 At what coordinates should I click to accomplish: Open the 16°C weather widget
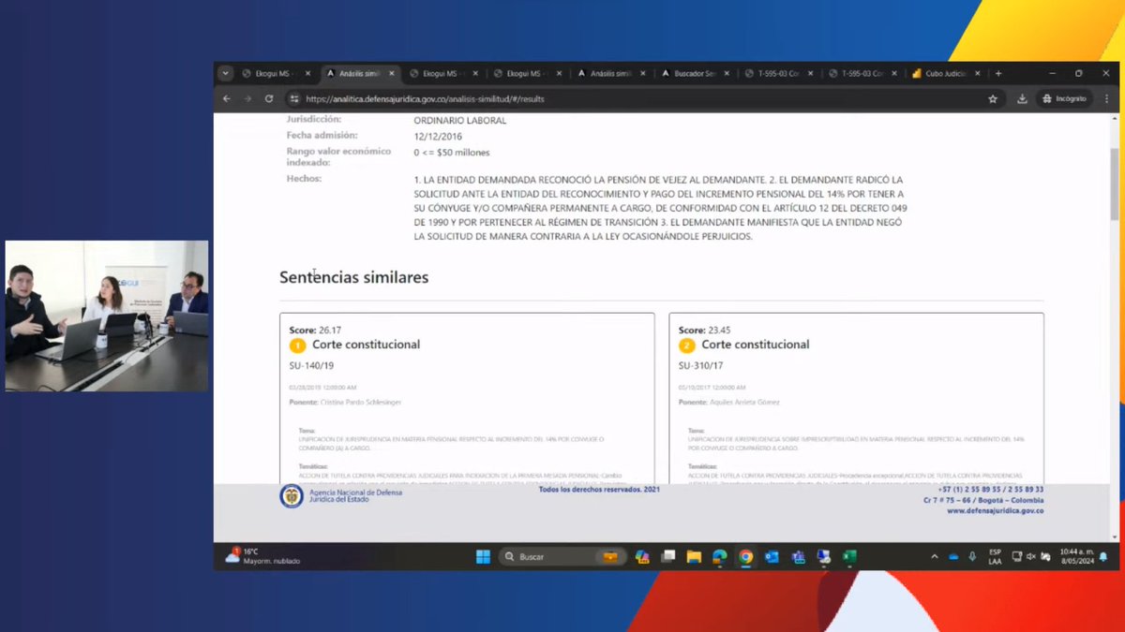pos(262,556)
